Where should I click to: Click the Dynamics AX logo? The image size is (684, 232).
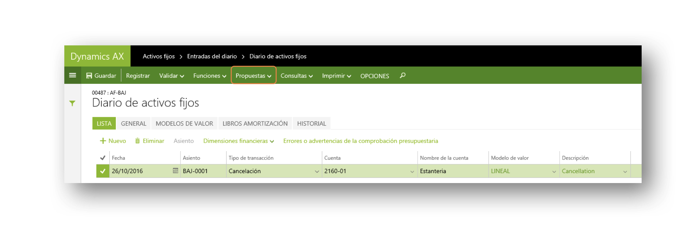coord(97,56)
